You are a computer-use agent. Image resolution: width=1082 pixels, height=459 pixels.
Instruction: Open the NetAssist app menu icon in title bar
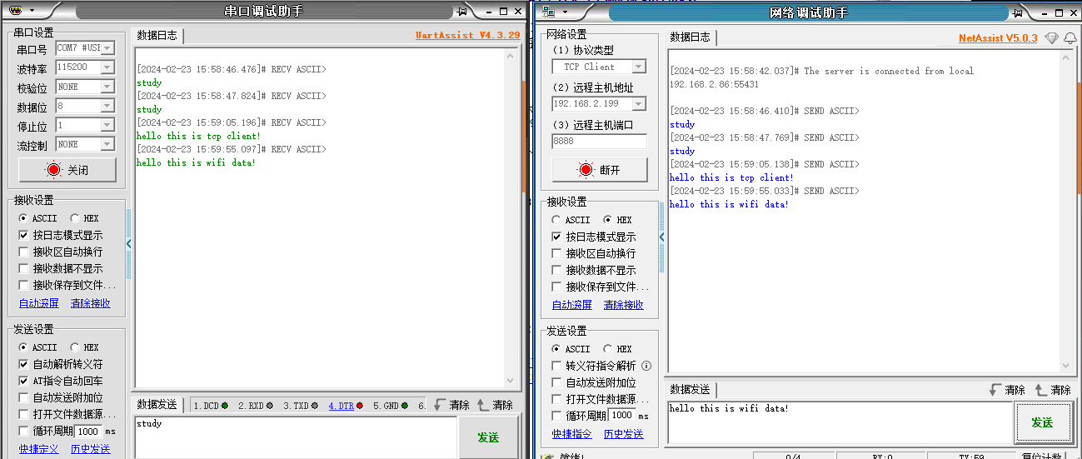coord(548,12)
